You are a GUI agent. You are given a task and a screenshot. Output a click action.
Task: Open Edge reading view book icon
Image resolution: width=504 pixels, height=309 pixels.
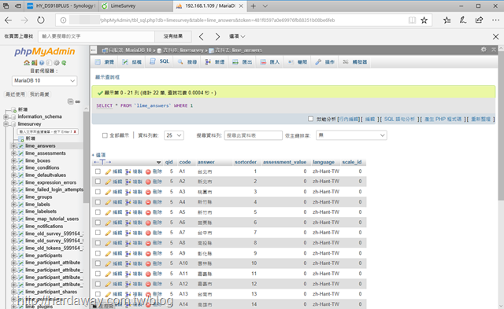[412, 20]
